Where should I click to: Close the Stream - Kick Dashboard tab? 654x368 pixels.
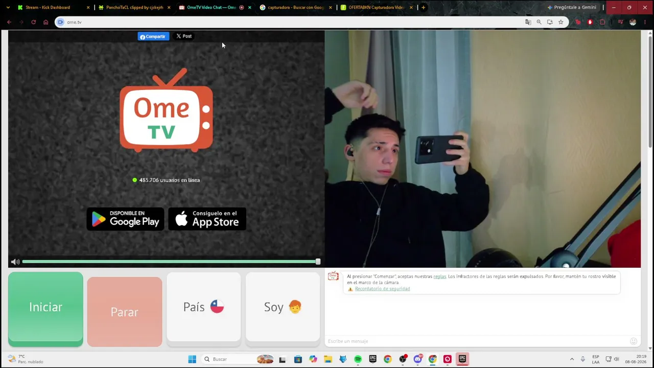[88, 8]
